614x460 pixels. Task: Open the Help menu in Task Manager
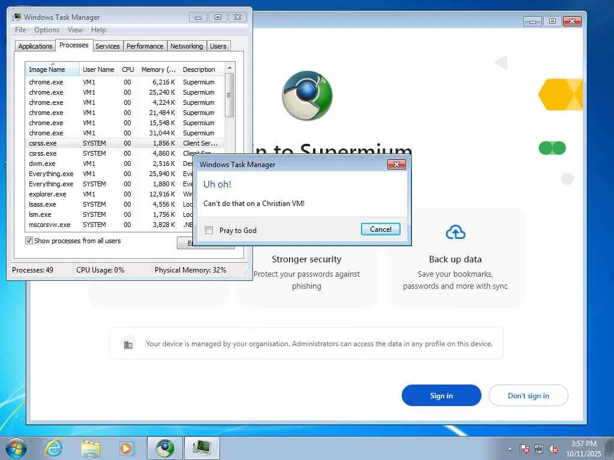98,30
